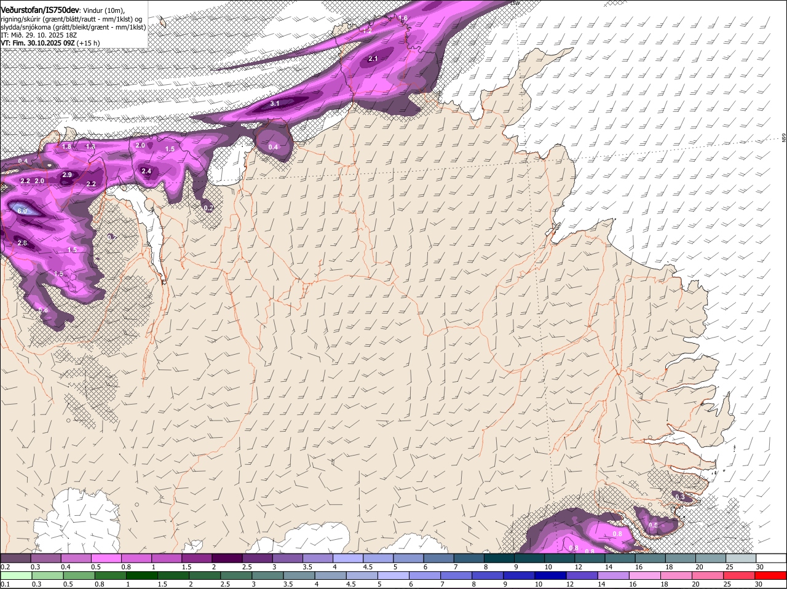787x589 pixels.
Task: Click the 0.1 label under the rain legend
Action: pyautogui.click(x=5, y=584)
